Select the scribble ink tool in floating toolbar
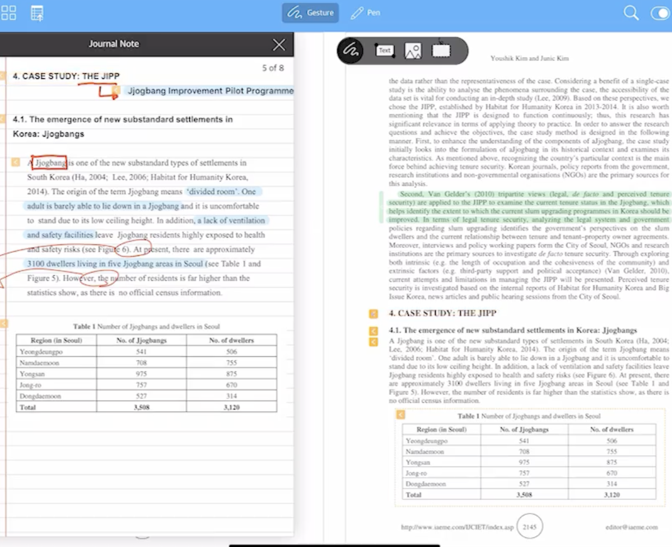 click(x=351, y=50)
